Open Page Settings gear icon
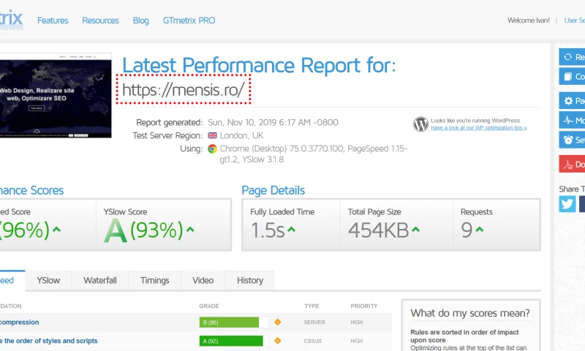 (x=569, y=101)
